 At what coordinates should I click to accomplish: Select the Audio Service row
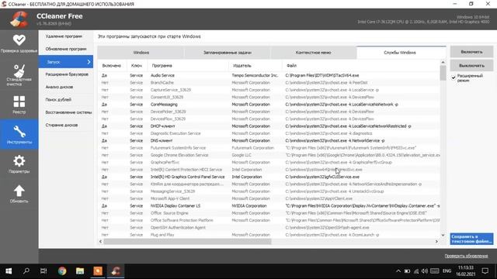(269, 75)
